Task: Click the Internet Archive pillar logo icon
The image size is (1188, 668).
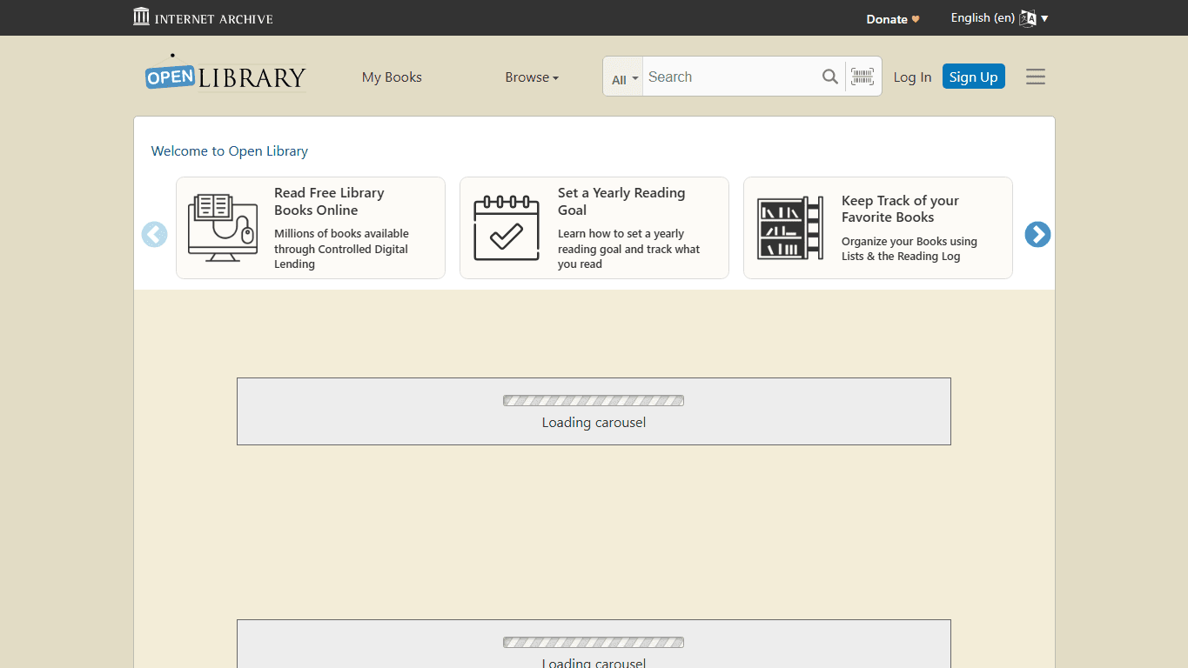Action: [141, 17]
